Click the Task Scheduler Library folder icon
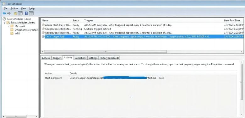 (x=8, y=23)
